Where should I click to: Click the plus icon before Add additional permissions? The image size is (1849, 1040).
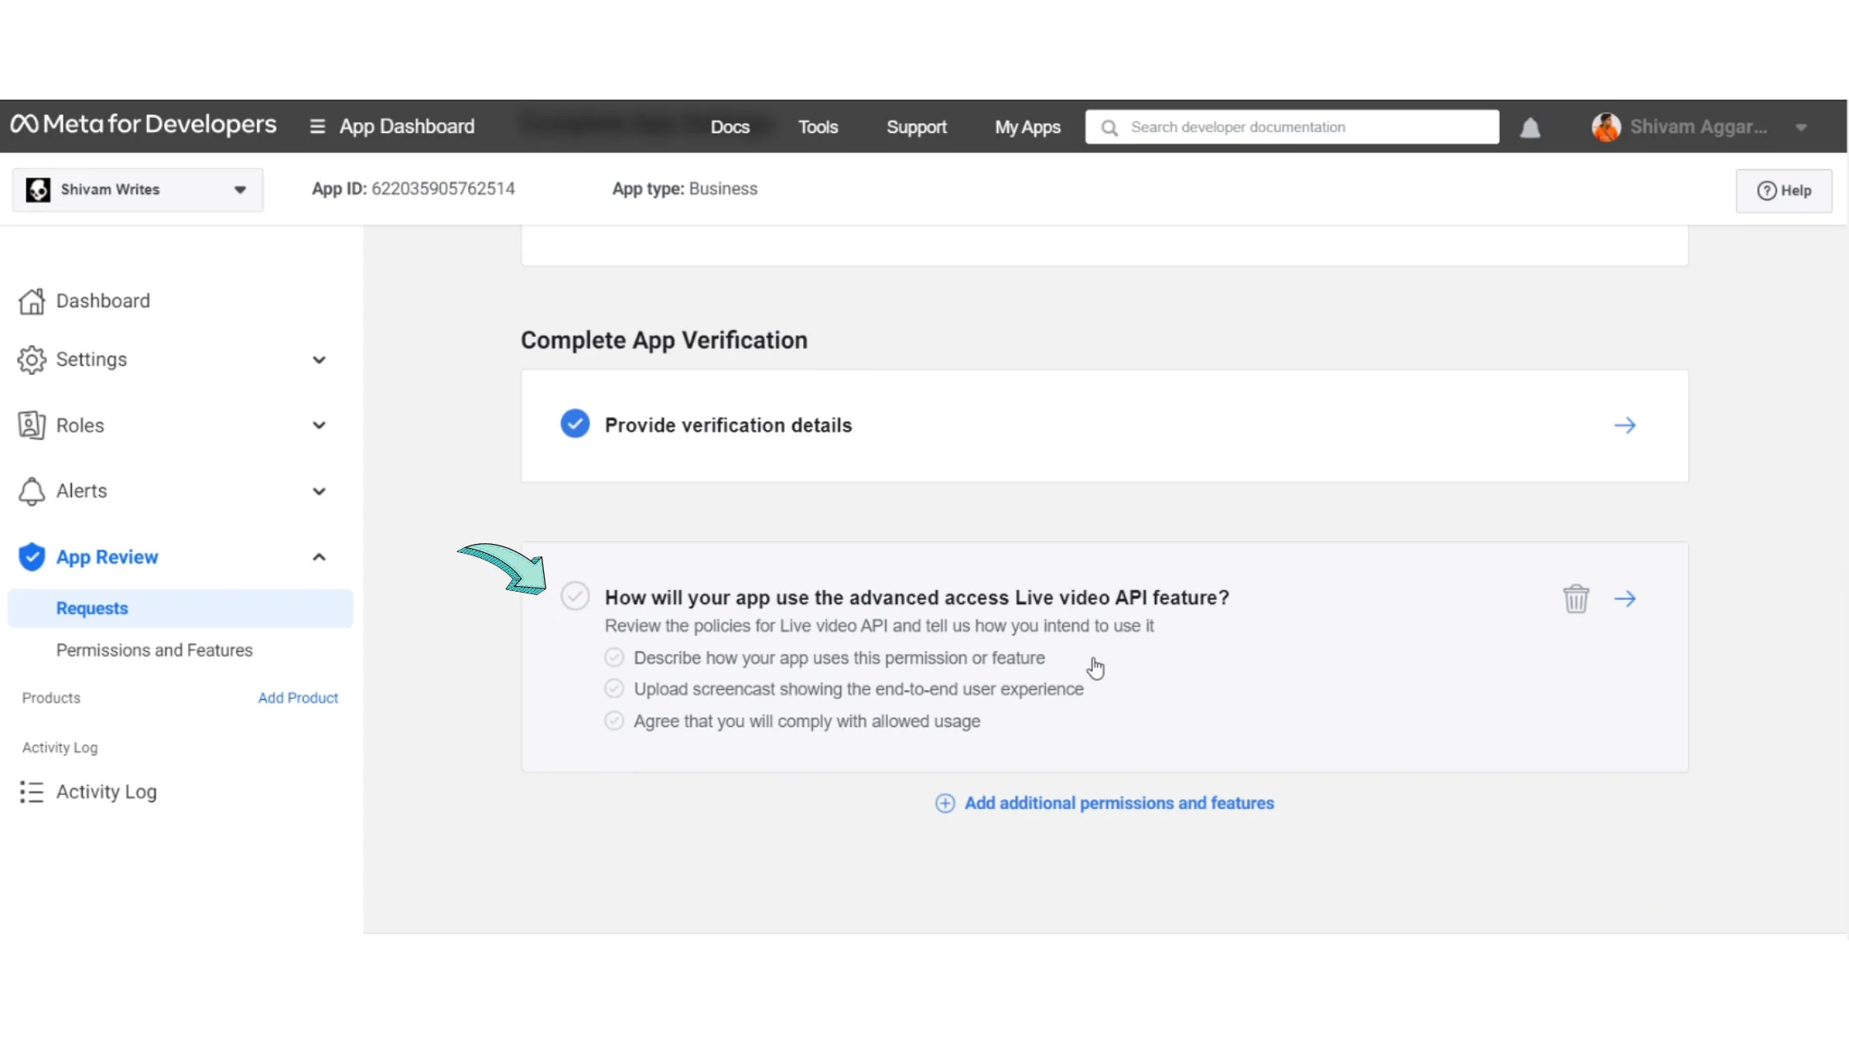tap(944, 803)
